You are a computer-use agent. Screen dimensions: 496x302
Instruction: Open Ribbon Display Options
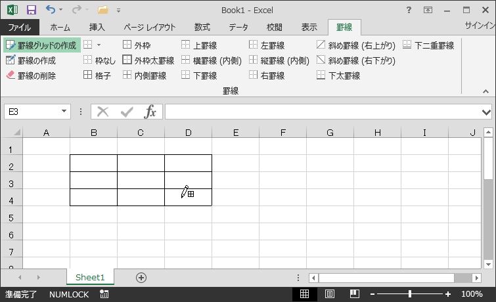(428, 10)
